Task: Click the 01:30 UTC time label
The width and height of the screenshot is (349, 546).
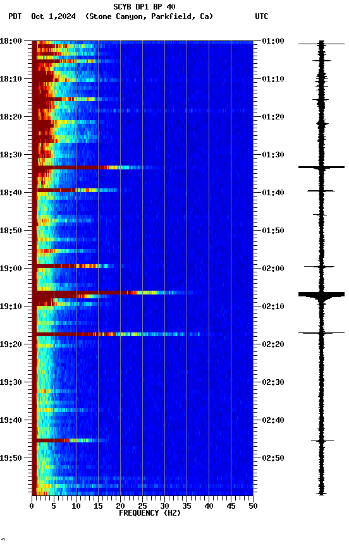Action: 273,155
